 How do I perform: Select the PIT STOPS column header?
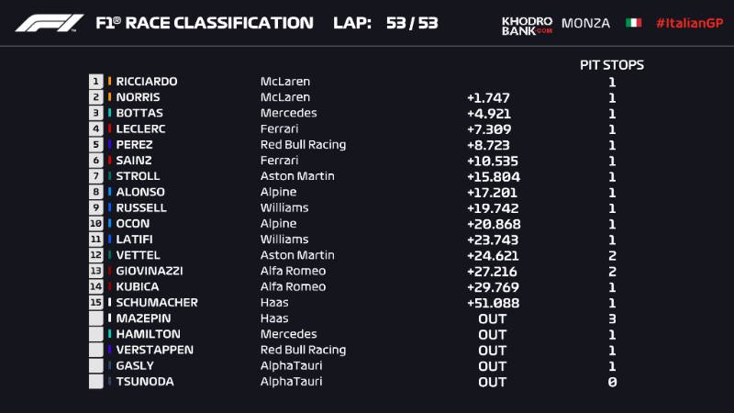[611, 65]
